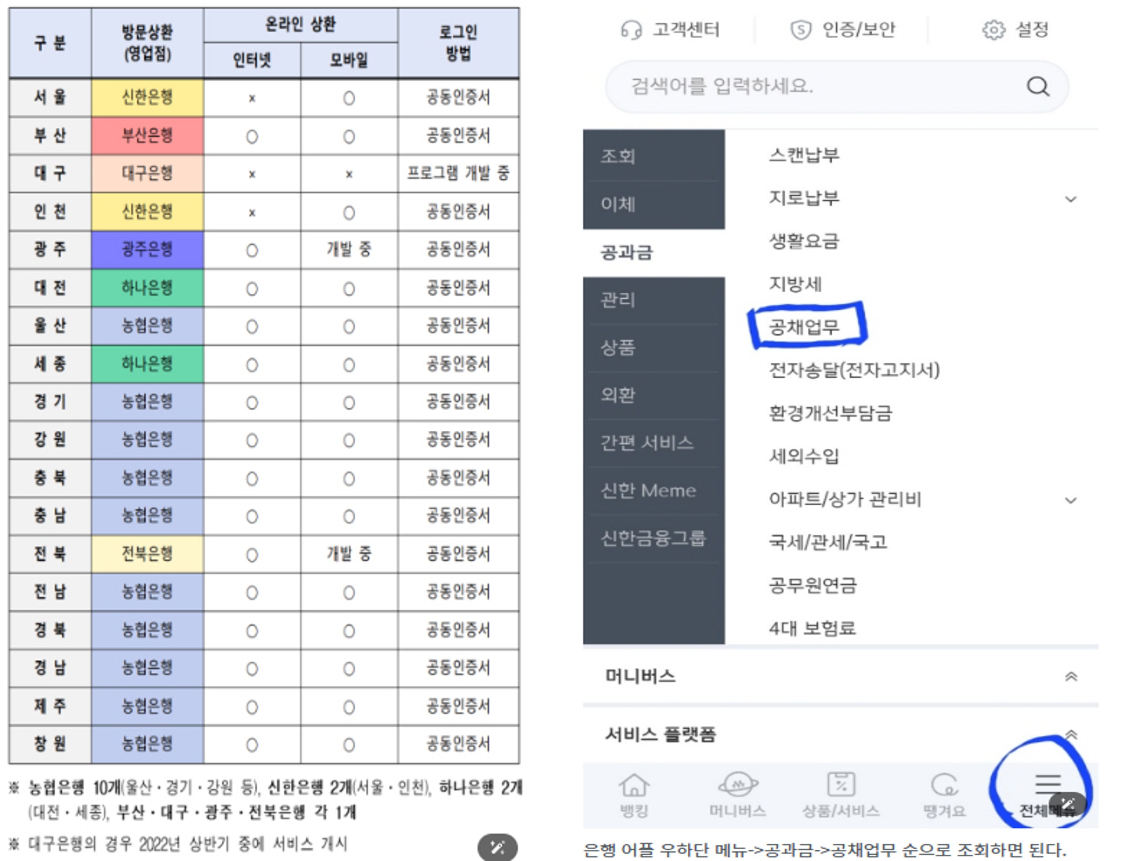Click 신한은행 cell in 서울 row

coord(147,97)
